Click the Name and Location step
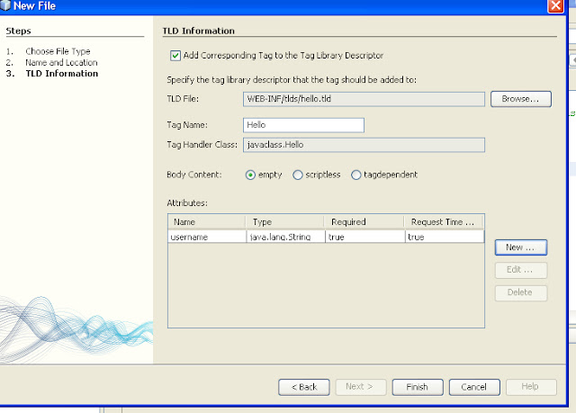Viewport: 576px width, 413px height. 61,62
